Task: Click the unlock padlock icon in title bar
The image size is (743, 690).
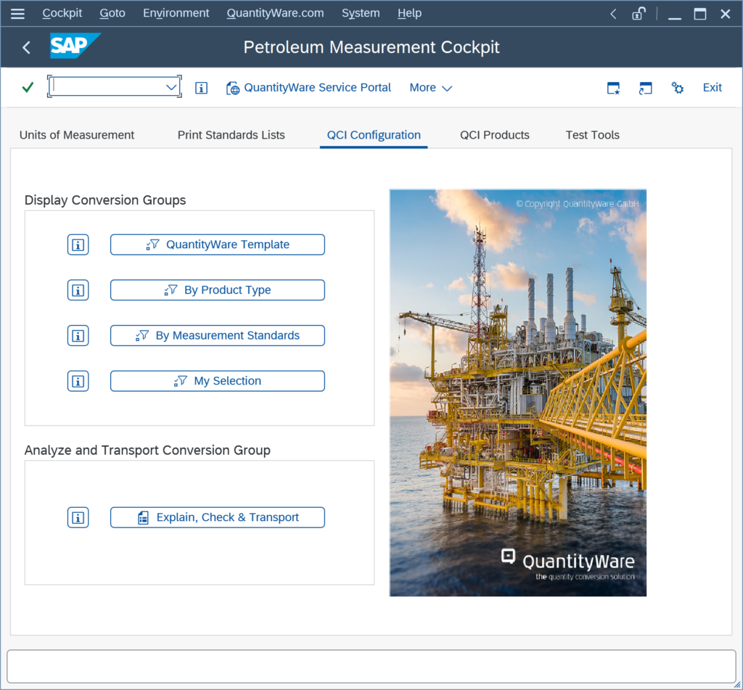Action: click(639, 14)
